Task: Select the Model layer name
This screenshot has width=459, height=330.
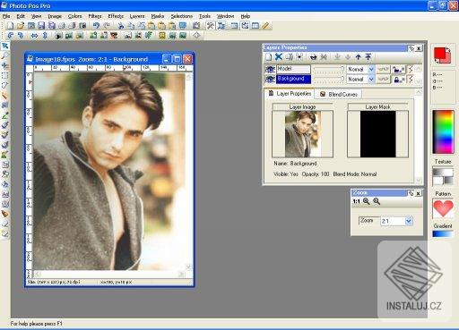Action: [293, 69]
